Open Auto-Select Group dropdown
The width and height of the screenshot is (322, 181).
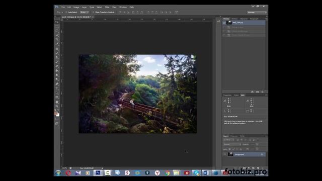tap(84, 12)
